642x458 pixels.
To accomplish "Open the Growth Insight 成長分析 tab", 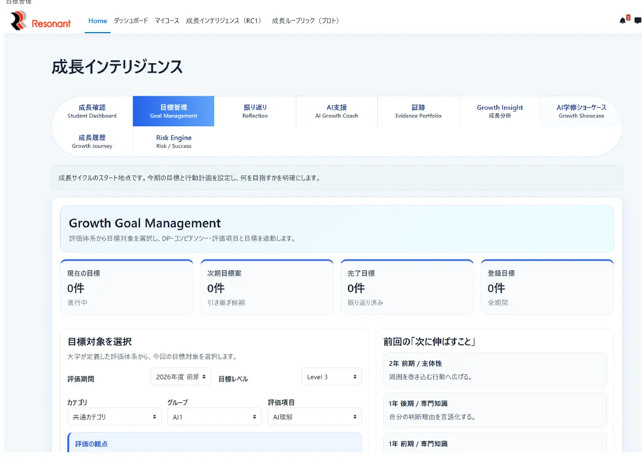I will coord(500,111).
